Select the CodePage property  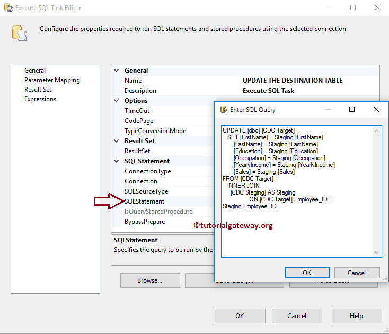(169, 121)
